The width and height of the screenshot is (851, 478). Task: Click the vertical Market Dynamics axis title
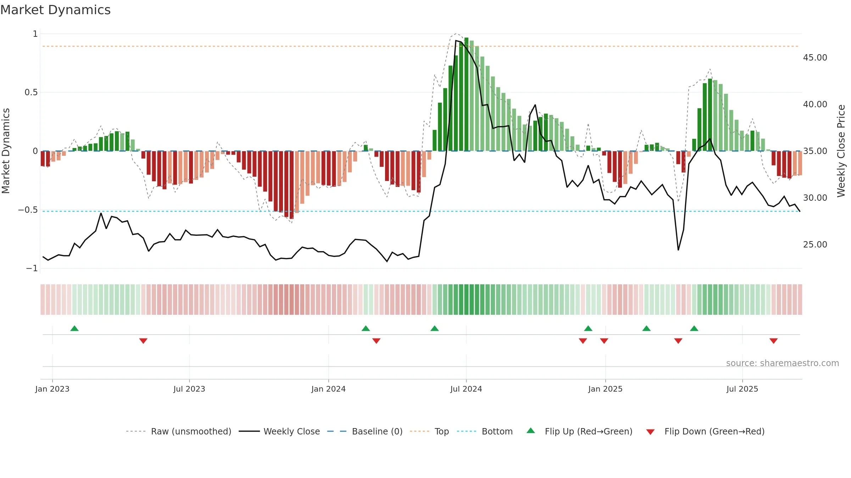(6, 151)
